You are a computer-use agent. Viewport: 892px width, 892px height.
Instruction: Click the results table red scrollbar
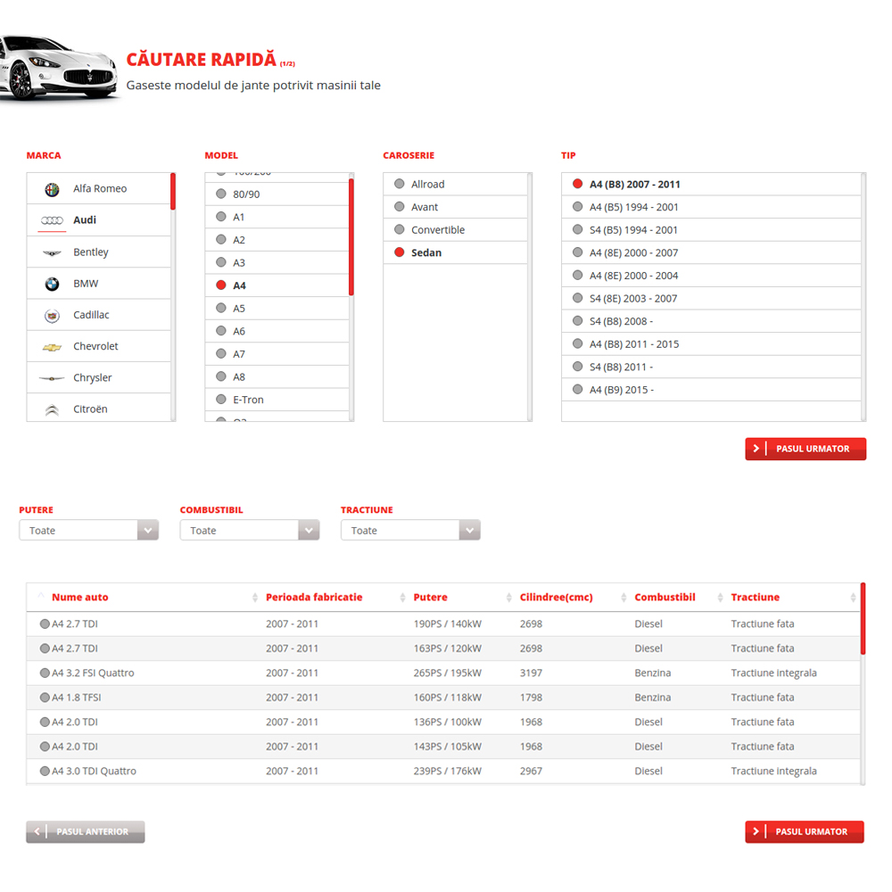[863, 619]
